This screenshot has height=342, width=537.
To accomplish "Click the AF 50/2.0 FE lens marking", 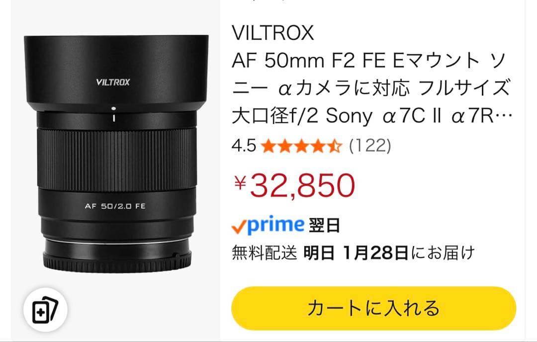I will [115, 206].
